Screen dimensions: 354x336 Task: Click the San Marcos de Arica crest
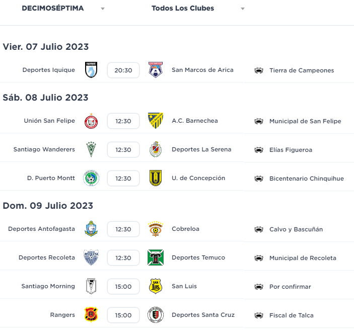[x=156, y=70]
